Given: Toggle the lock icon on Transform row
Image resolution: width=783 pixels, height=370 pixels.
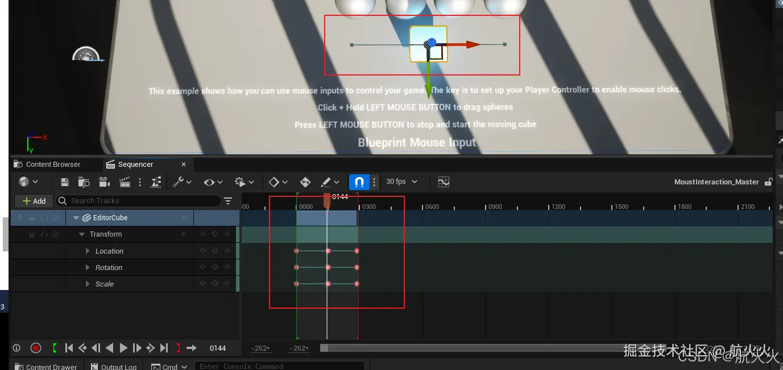Looking at the screenshot, I should coord(32,234).
